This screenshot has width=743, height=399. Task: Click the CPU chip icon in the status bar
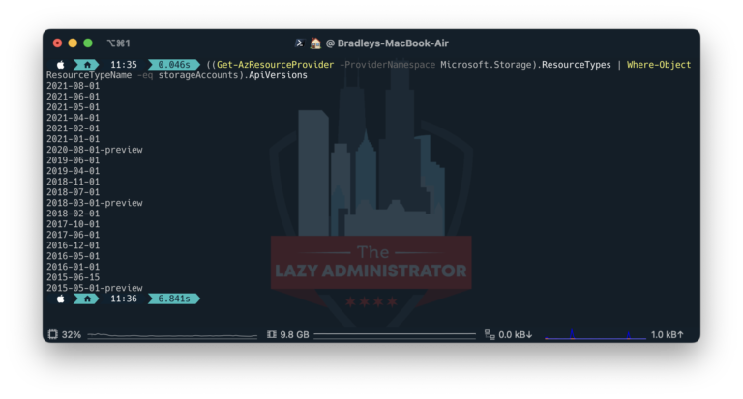(x=52, y=334)
